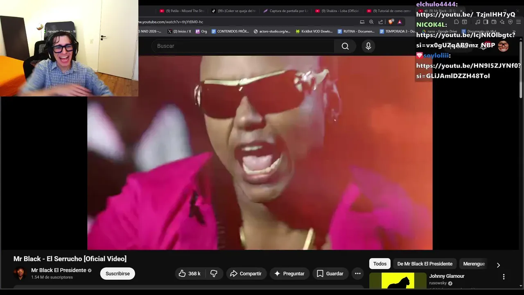
Task: Mute the Mr Black tab via its speaker icon
Action: pos(426,11)
